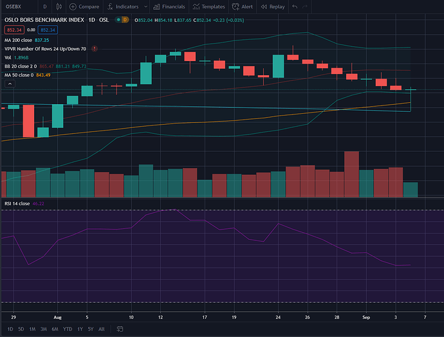Screen dimensions: 444x337
Task: Start bar Replay mode
Action: 273,6
